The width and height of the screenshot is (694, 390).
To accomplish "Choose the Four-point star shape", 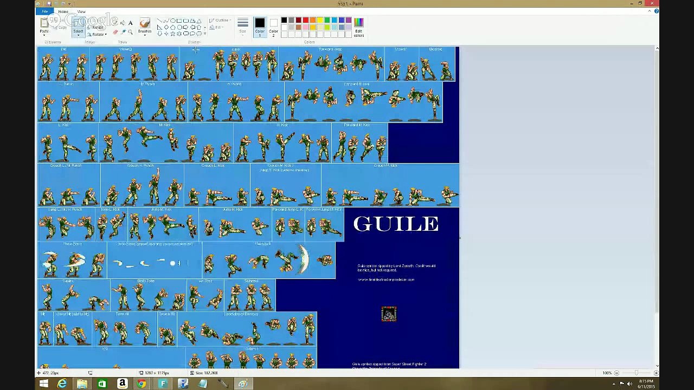I will pyautogui.click(x=166, y=34).
